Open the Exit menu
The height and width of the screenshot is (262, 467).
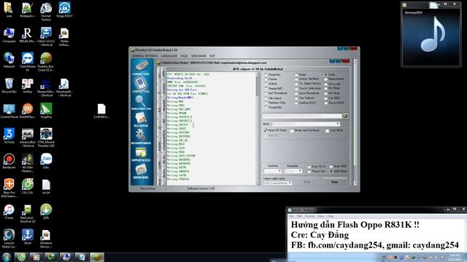tap(212, 56)
